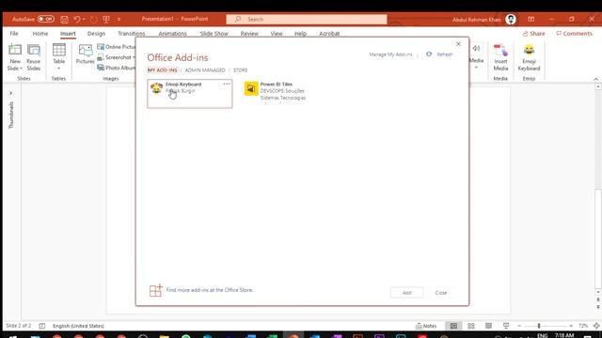Open the Help tab
This screenshot has height=338, width=602.
coord(300,34)
